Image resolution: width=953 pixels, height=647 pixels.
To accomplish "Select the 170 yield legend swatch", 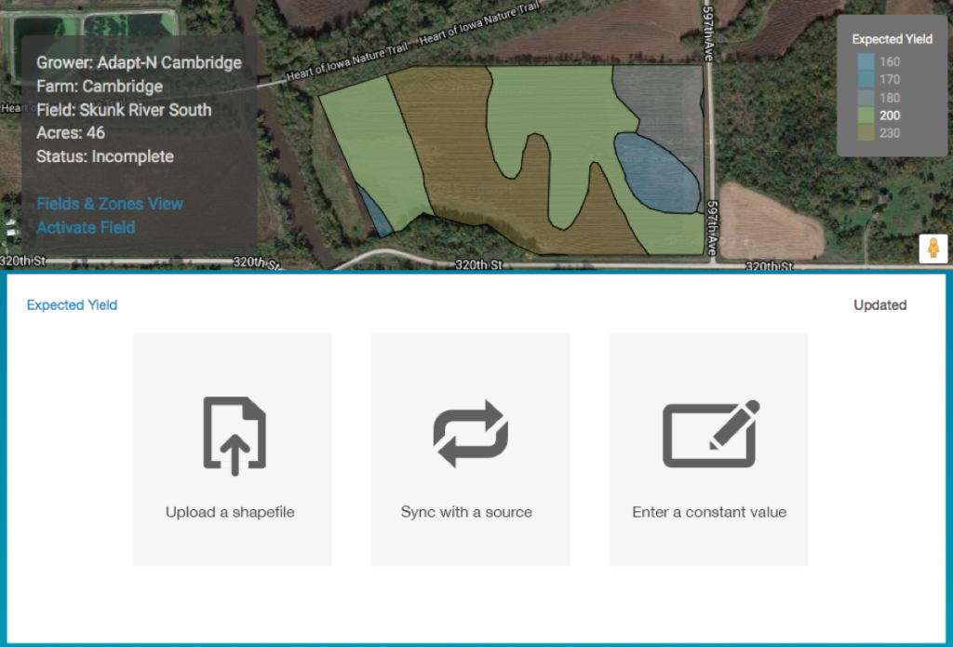I will tap(866, 80).
